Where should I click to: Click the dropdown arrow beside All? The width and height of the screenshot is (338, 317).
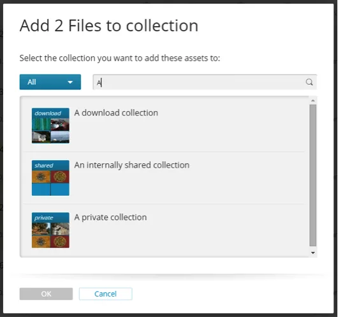(70, 82)
